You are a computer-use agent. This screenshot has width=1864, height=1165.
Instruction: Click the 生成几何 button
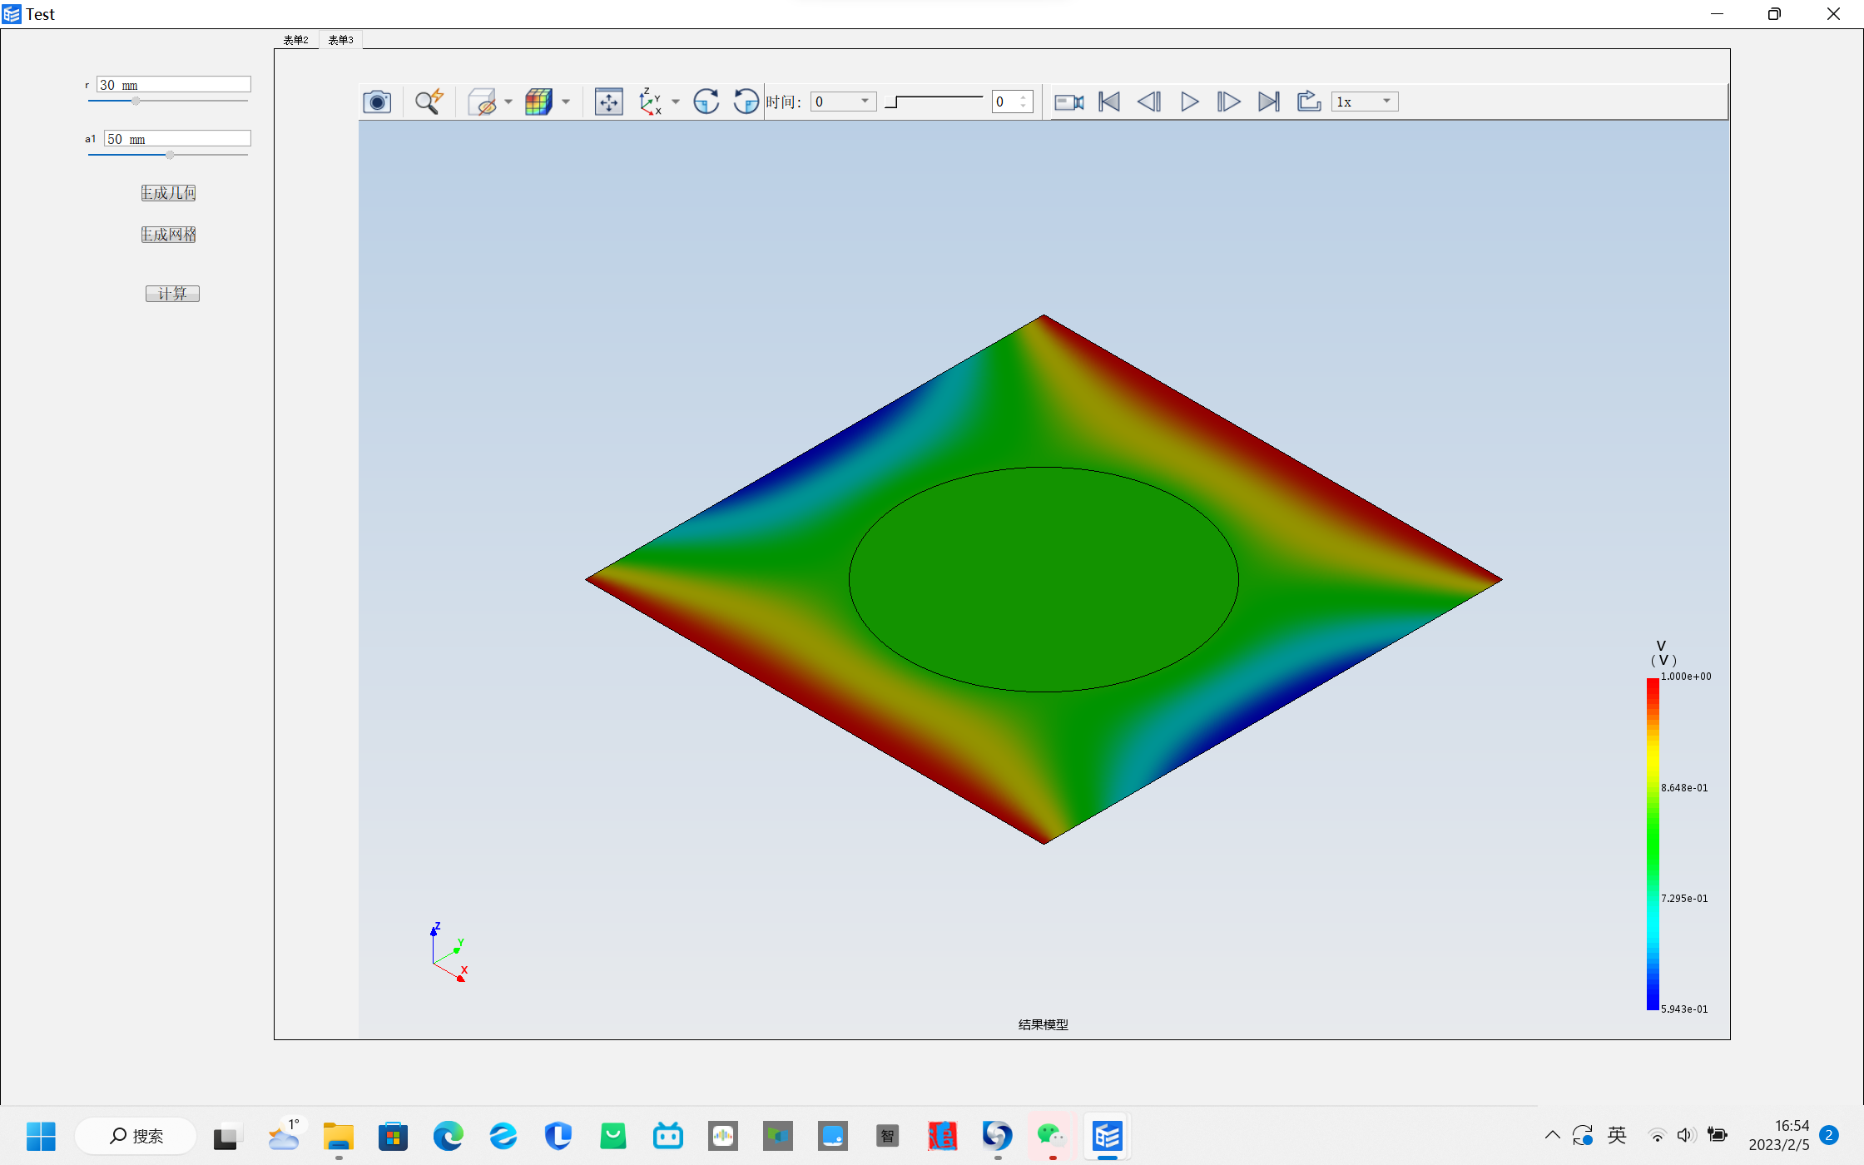168,193
